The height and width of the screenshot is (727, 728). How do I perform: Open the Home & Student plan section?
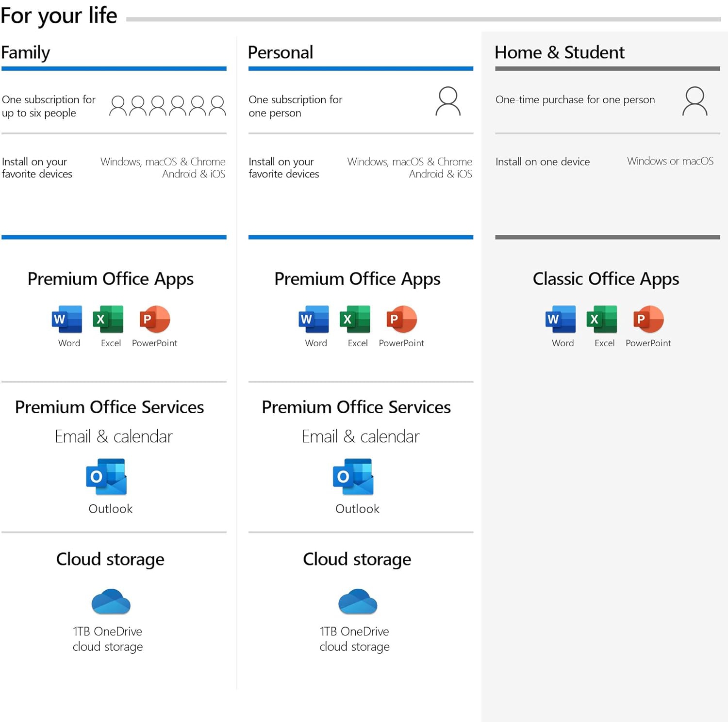559,52
